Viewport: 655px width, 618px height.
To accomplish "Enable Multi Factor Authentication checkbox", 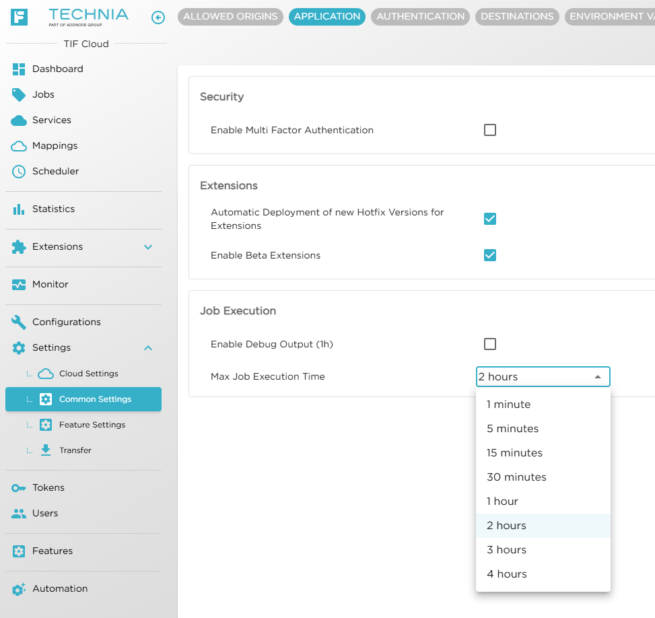I will click(489, 130).
